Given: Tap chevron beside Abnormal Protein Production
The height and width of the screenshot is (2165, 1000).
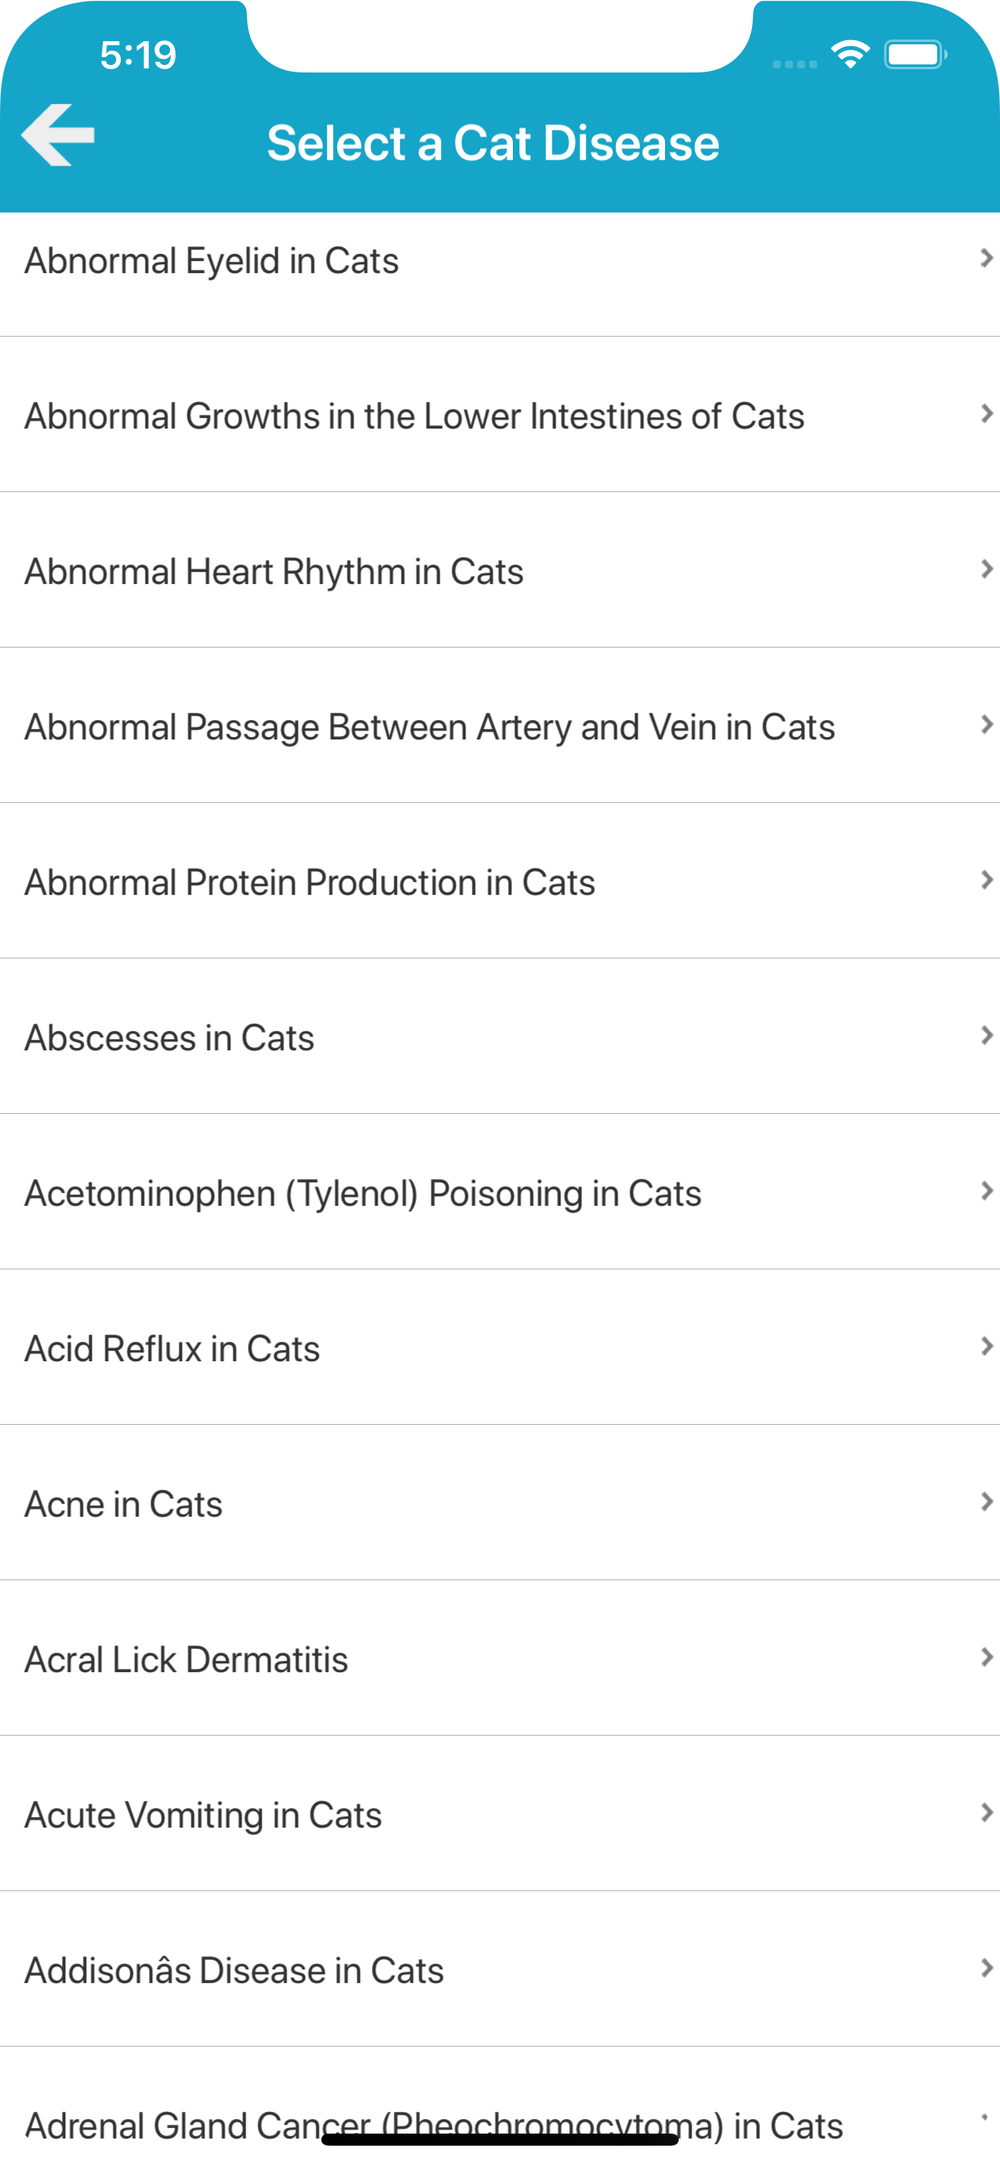Looking at the screenshot, I should [986, 880].
